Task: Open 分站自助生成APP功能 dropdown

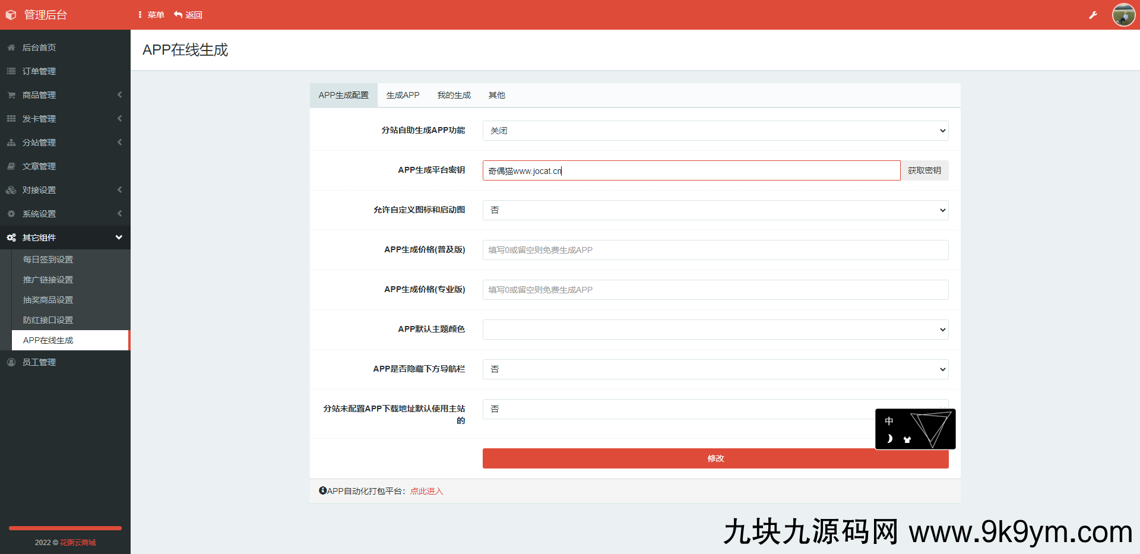Action: [715, 131]
